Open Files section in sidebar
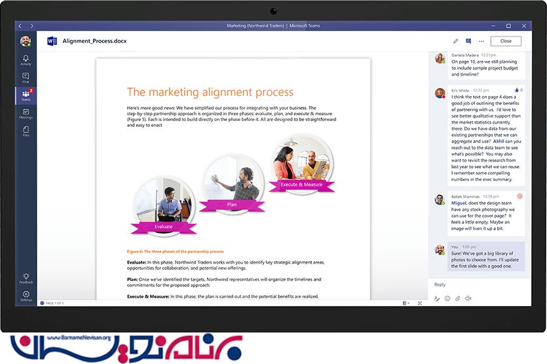The height and width of the screenshot is (364, 547). click(26, 131)
